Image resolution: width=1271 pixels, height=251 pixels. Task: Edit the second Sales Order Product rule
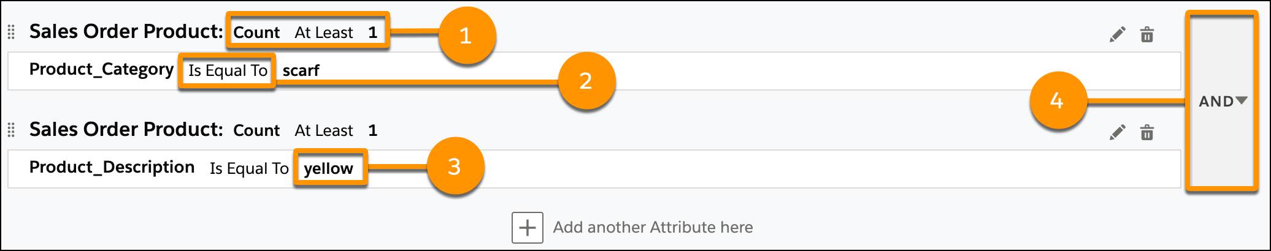pos(1118,132)
